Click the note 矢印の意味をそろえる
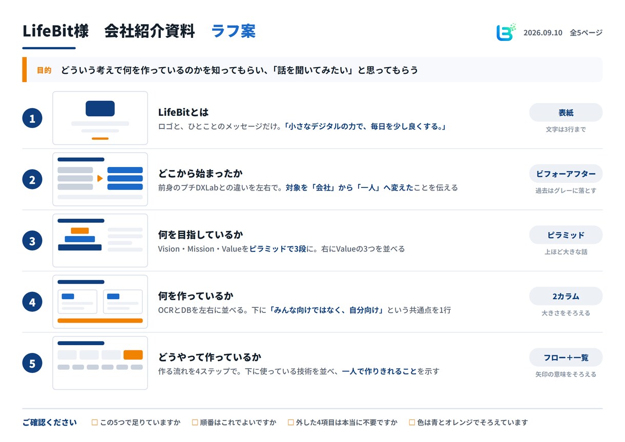The width and height of the screenshot is (625, 442). point(566,374)
